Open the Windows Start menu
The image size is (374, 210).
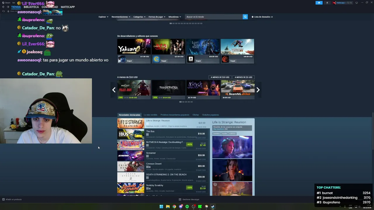tap(161, 206)
